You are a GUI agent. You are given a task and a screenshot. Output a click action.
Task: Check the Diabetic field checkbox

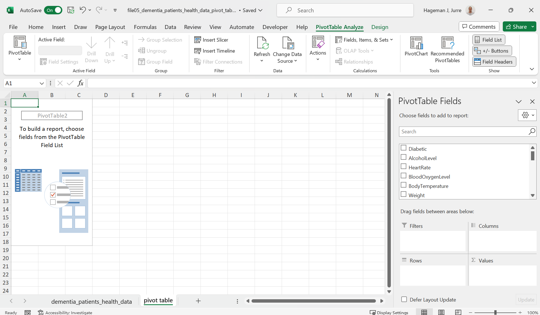(x=404, y=148)
